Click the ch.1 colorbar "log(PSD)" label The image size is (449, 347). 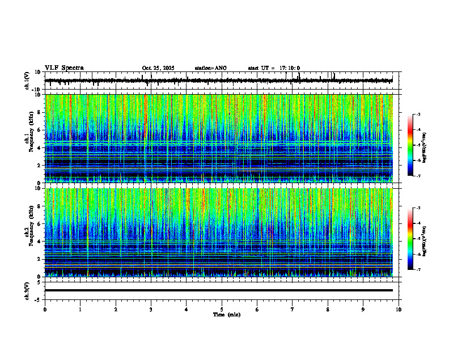[x=425, y=147]
